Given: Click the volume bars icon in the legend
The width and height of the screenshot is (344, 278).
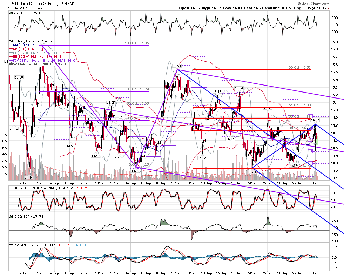Looking at the screenshot, I should tap(11, 64).
